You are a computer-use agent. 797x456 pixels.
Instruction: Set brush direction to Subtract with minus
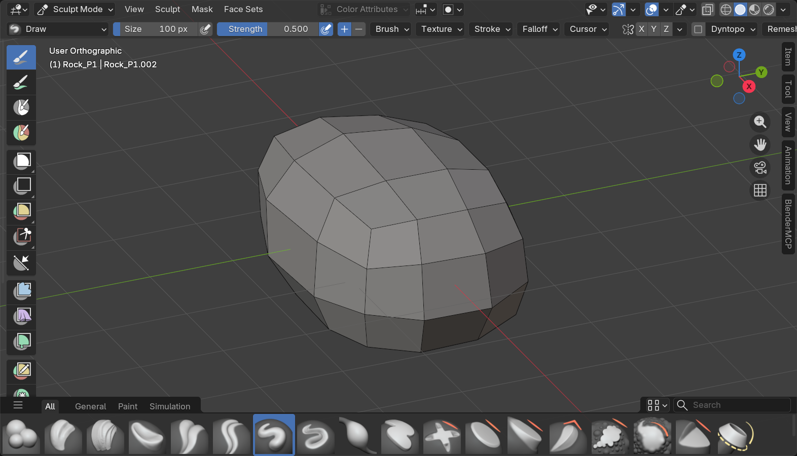coord(359,29)
